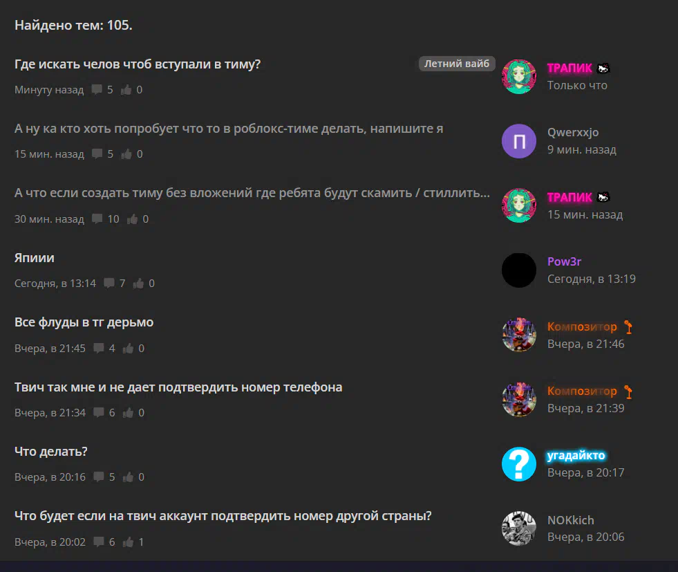Open NOKkich's profile name
The image size is (678, 572).
[x=571, y=520]
